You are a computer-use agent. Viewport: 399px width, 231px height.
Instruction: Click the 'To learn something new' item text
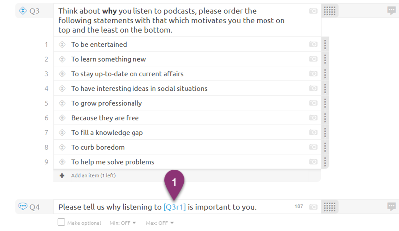tap(109, 59)
